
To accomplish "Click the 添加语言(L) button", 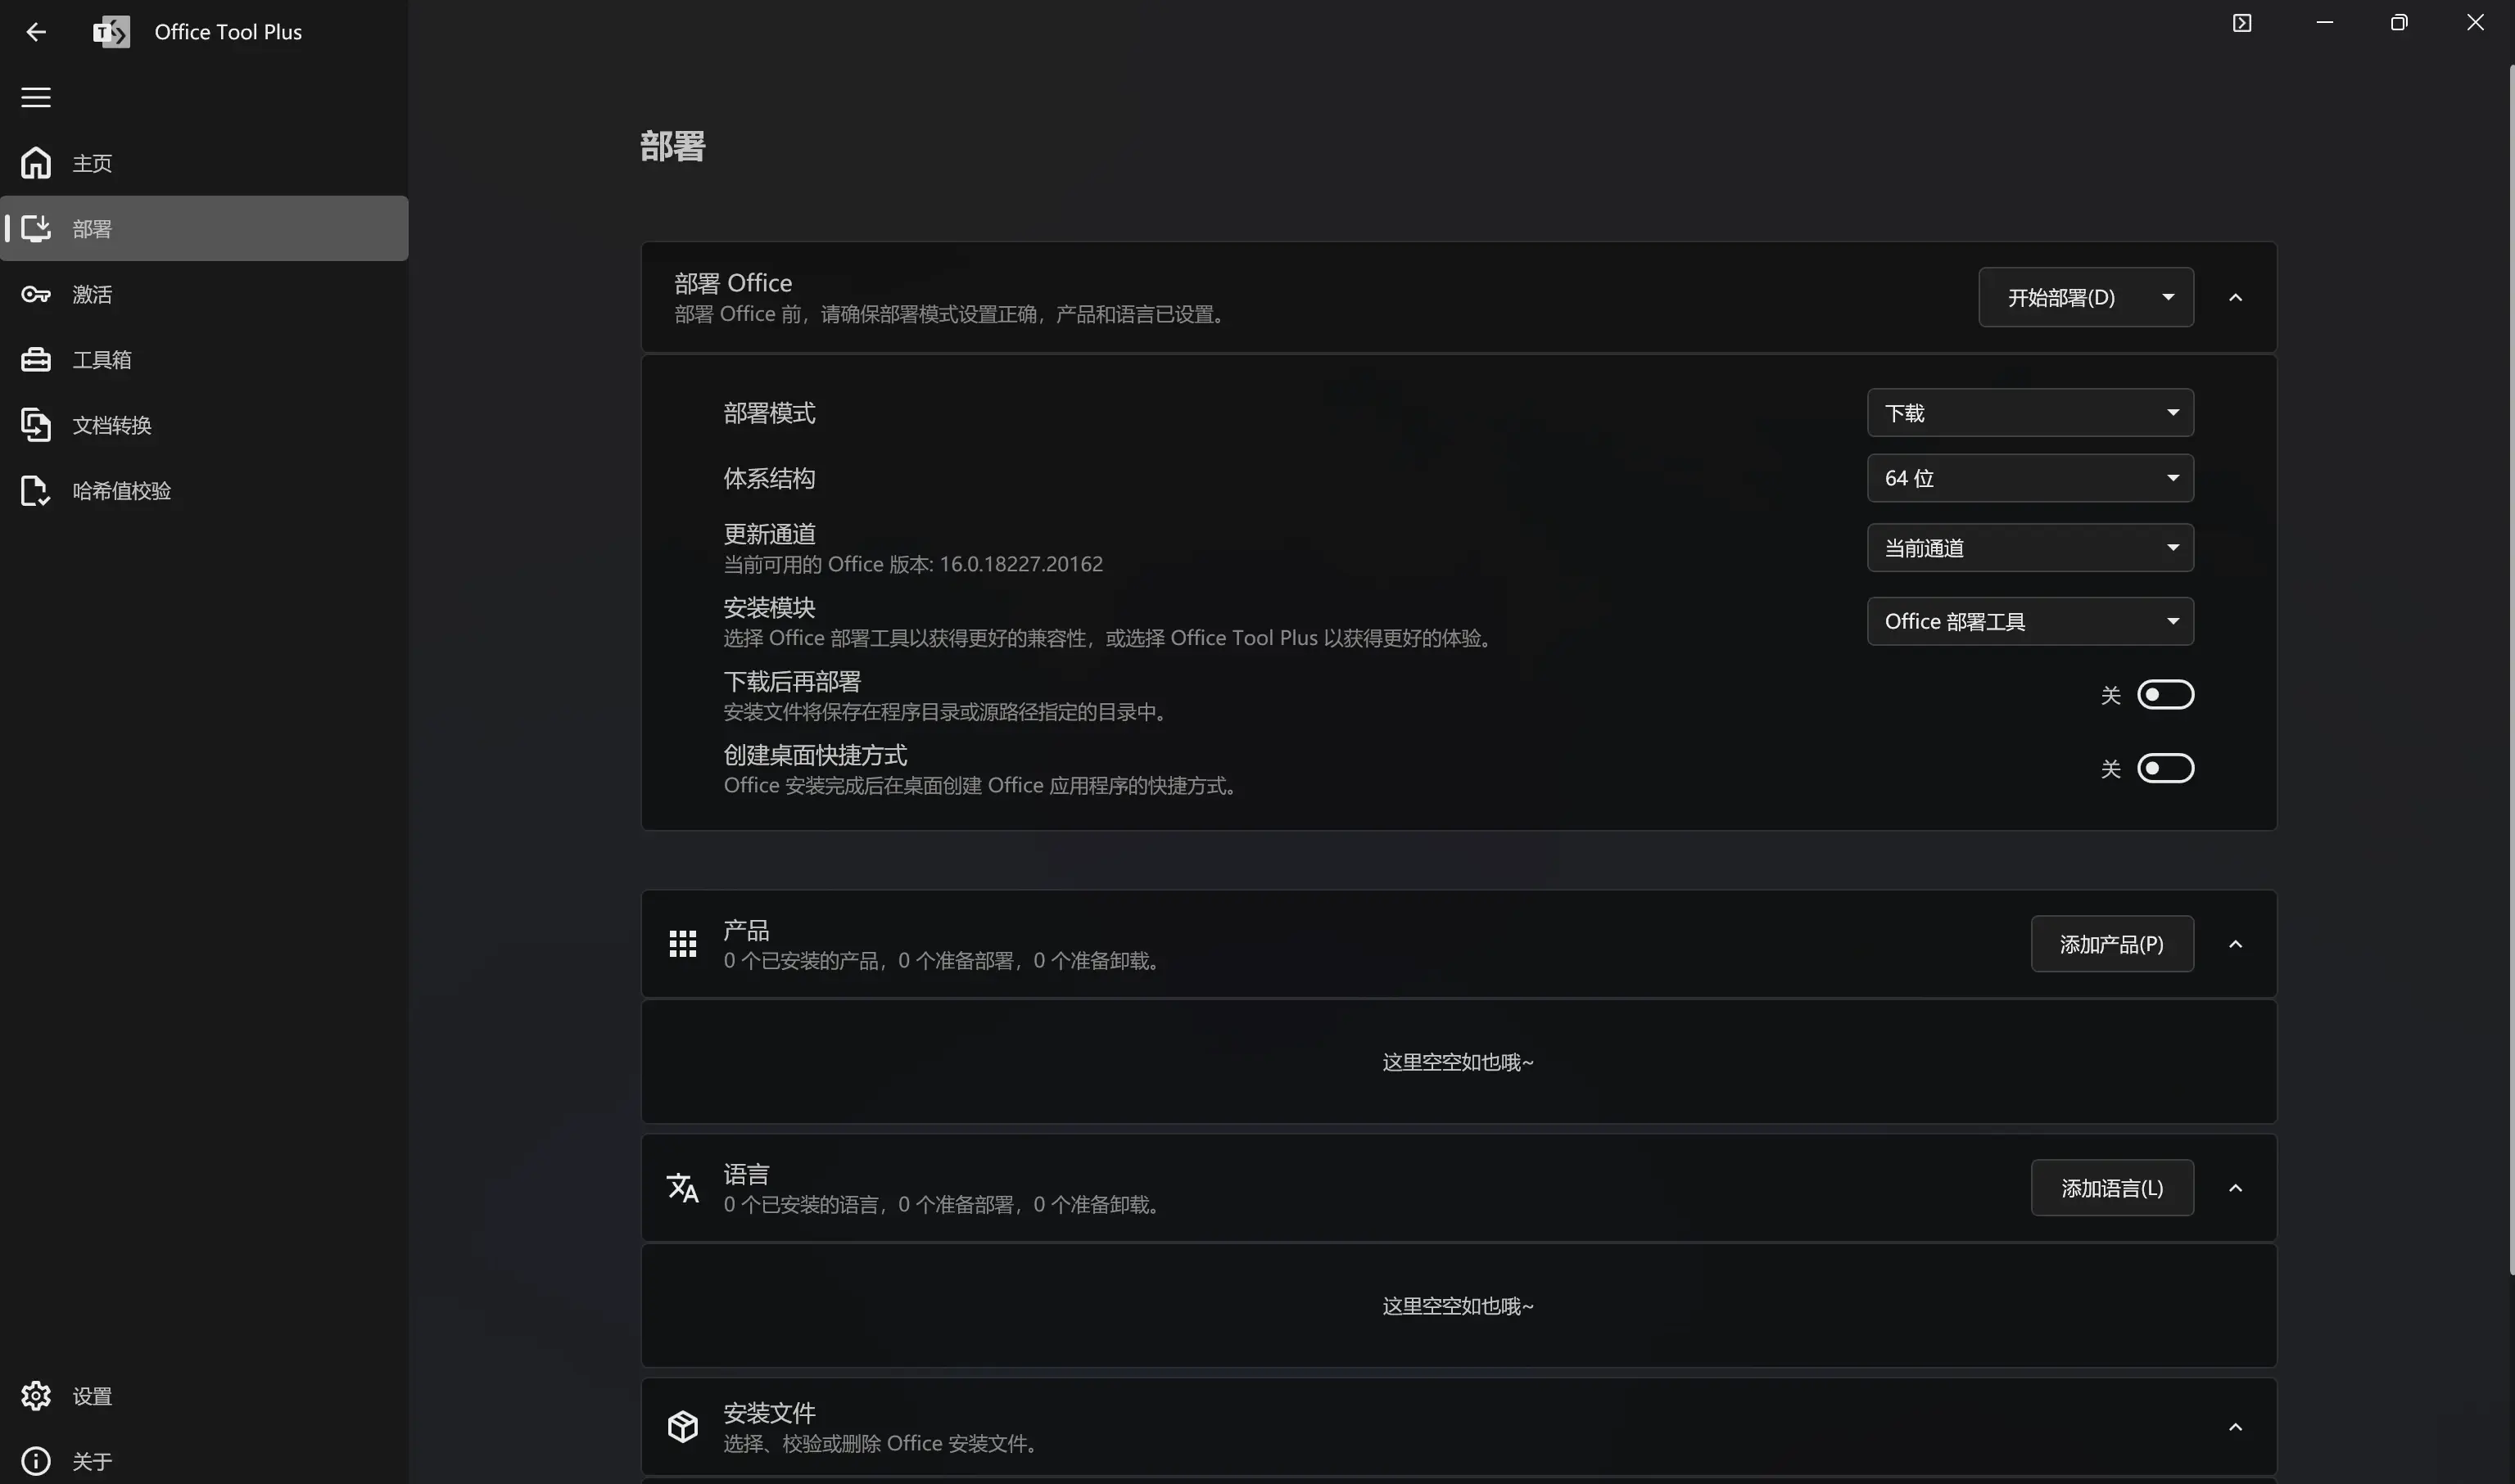I will (2112, 1188).
